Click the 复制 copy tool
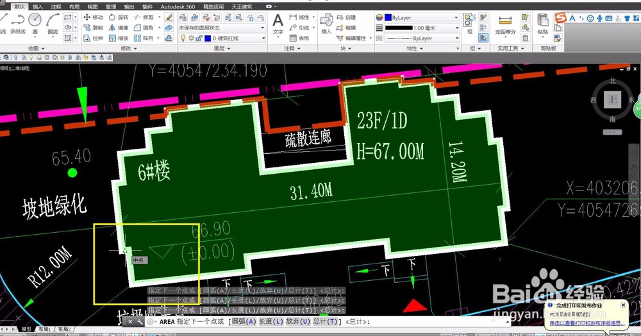Viewport: 641px width, 336px height. tap(94, 28)
